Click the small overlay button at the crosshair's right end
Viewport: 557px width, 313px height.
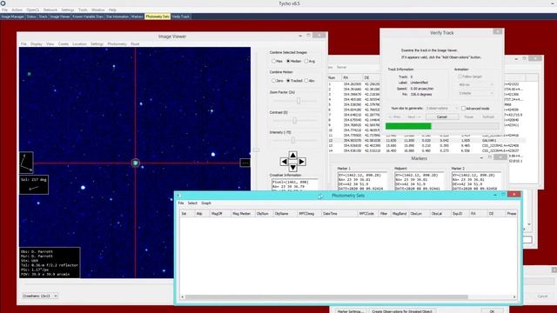click(245, 163)
